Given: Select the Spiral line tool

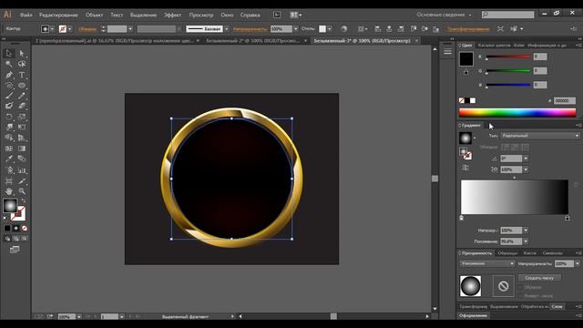Looking at the screenshot, I should coord(9,85).
